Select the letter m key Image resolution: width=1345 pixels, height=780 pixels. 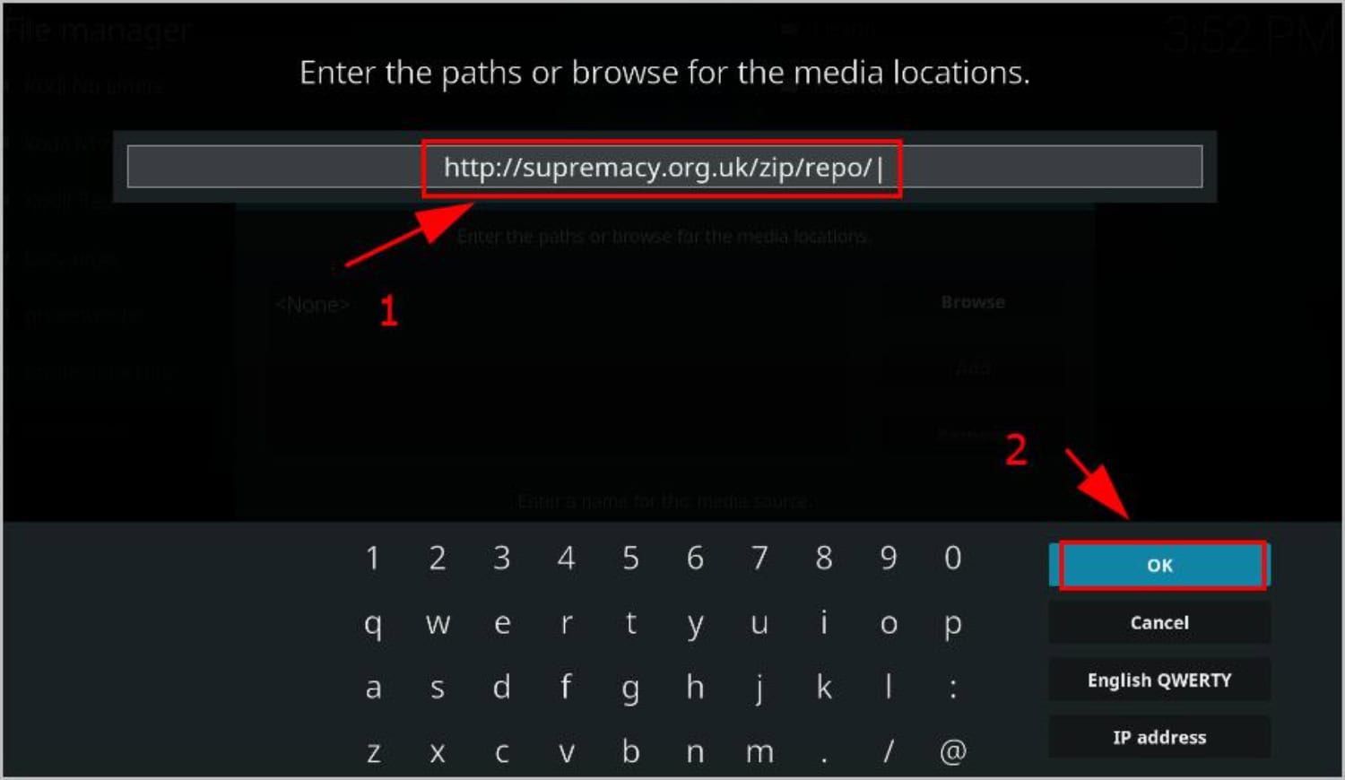point(759,751)
